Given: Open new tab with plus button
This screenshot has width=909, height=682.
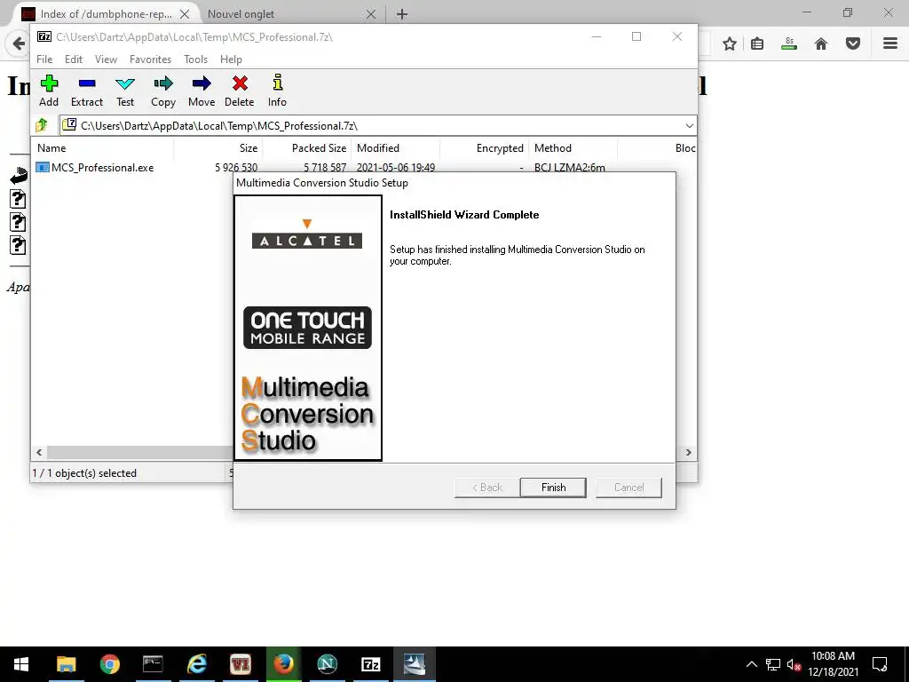Looking at the screenshot, I should click(x=402, y=14).
